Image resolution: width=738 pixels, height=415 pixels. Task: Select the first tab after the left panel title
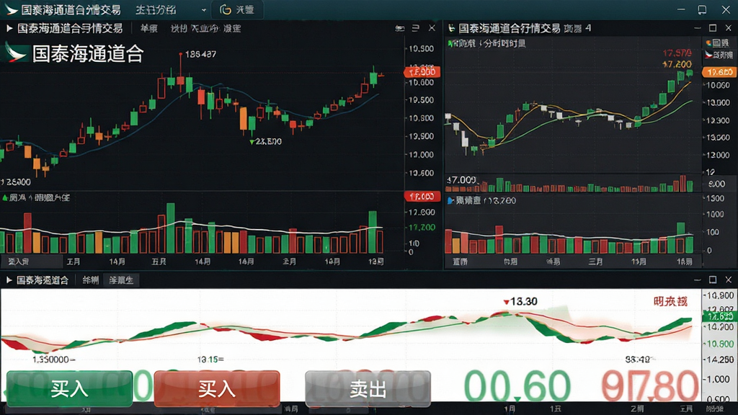coord(148,28)
